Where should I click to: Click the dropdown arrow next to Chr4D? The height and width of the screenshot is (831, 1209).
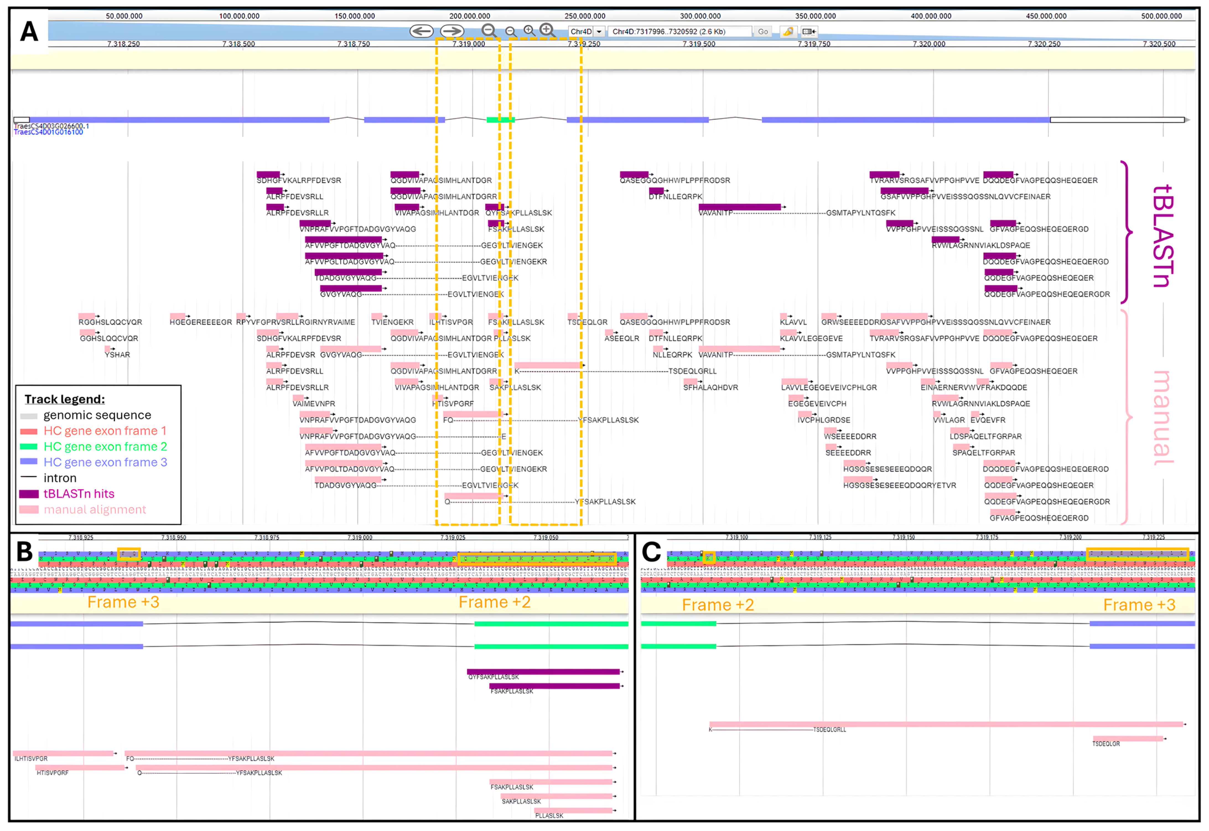point(599,32)
